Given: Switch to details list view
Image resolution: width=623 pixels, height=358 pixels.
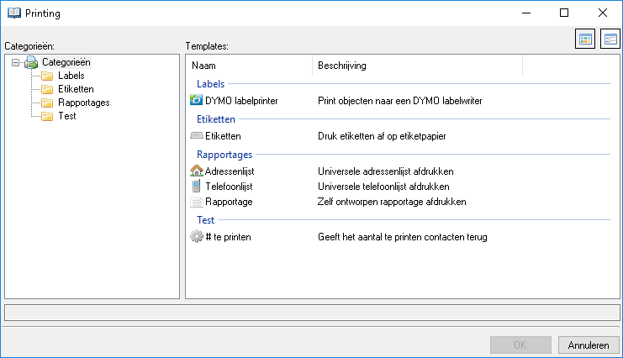Looking at the screenshot, I should pyautogui.click(x=610, y=39).
